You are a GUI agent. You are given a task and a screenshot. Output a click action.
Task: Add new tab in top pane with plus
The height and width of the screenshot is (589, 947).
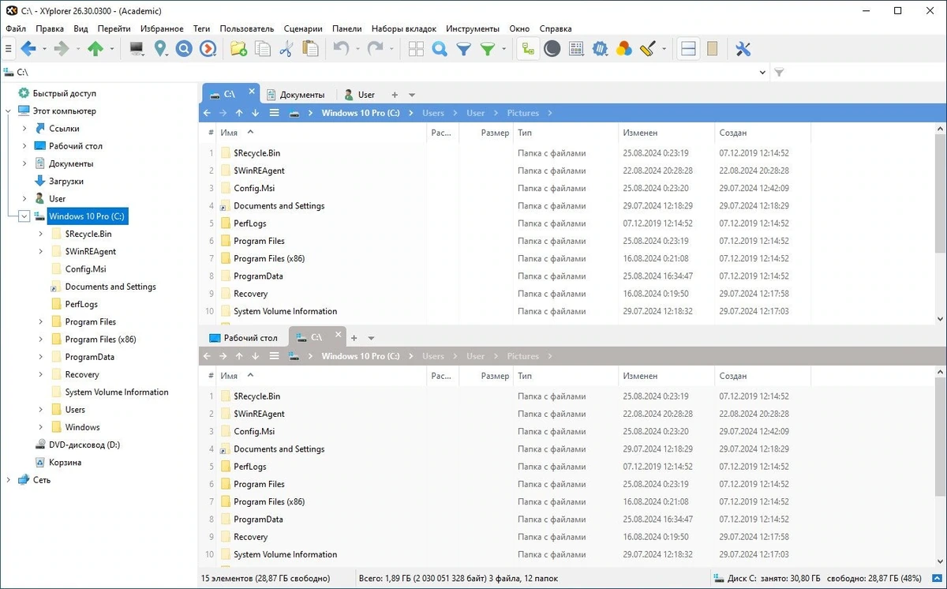pyautogui.click(x=395, y=95)
